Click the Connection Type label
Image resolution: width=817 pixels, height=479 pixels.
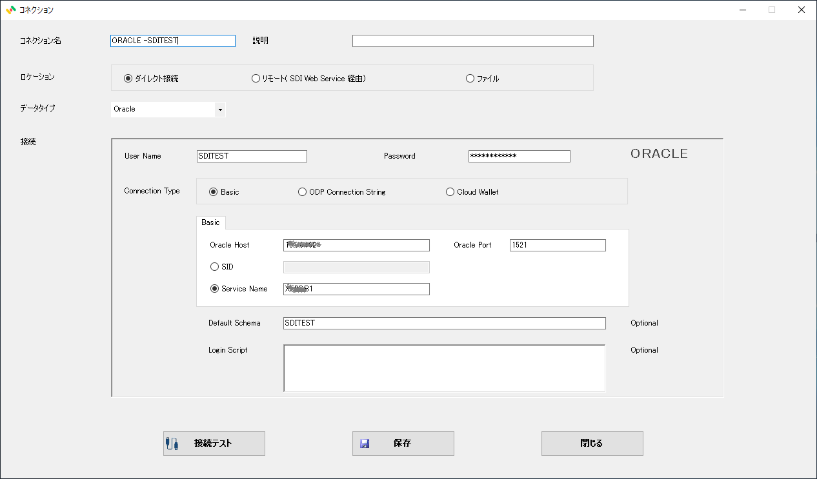point(152,191)
